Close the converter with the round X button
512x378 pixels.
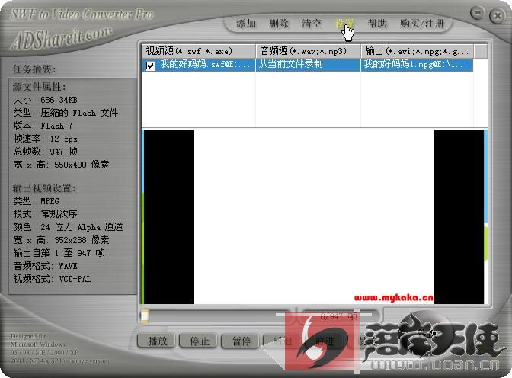498,15
